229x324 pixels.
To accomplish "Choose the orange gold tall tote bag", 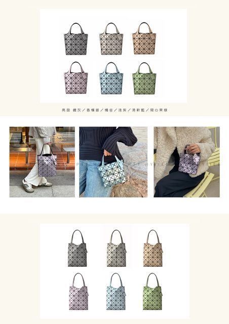I will tap(153, 248).
